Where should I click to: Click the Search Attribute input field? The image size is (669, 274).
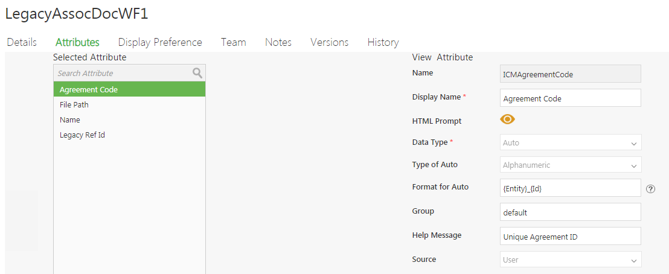tap(121, 73)
